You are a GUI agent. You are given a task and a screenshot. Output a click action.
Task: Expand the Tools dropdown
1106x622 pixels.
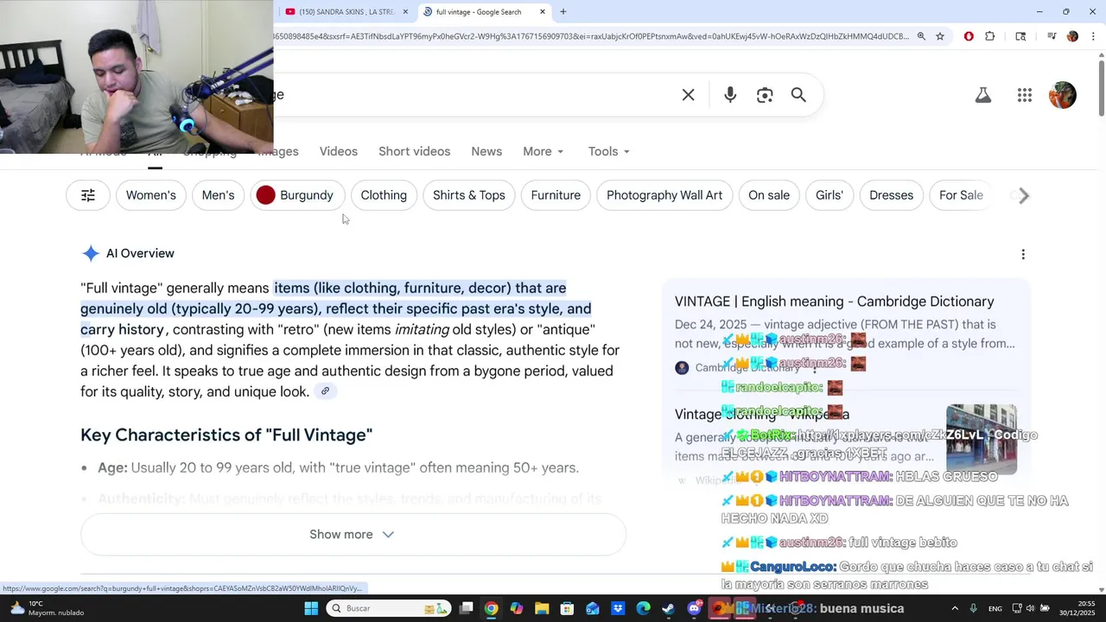pyautogui.click(x=608, y=151)
